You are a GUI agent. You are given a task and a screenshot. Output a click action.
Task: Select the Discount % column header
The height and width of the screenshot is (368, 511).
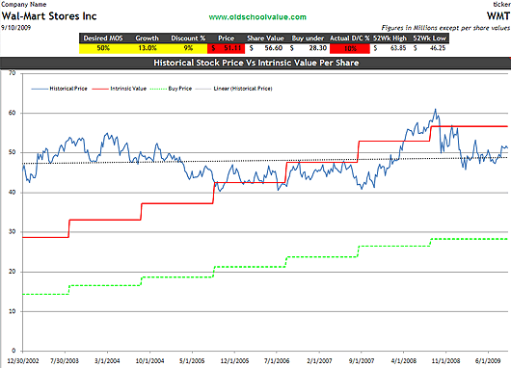[x=188, y=39]
